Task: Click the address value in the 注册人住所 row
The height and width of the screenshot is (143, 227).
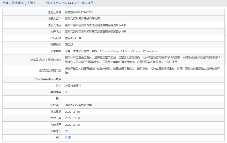Action: coord(95,25)
